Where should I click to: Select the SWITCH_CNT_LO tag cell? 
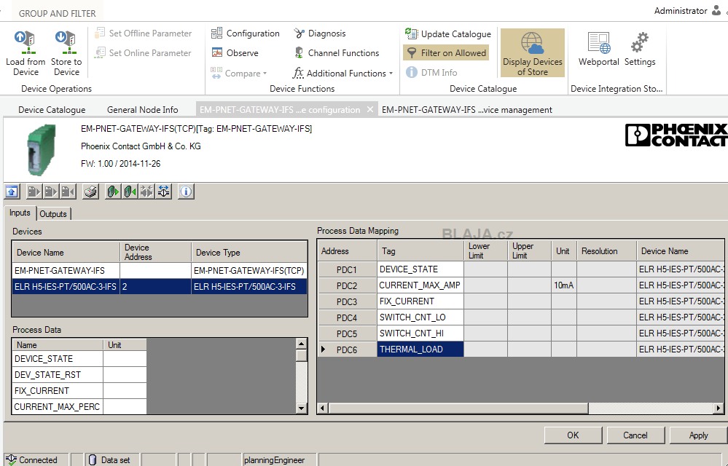[420, 317]
